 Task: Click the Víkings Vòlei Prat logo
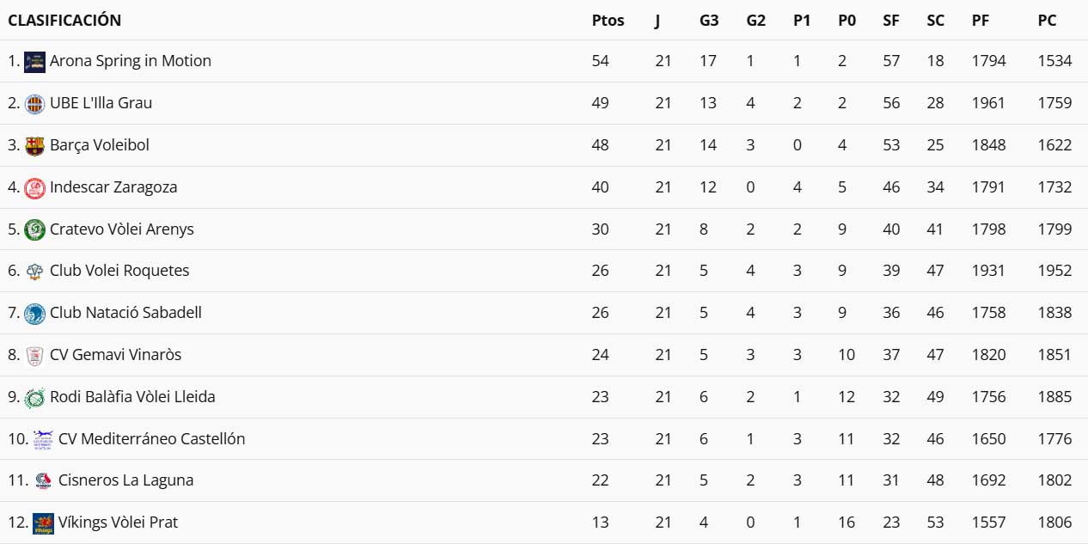[43, 523]
